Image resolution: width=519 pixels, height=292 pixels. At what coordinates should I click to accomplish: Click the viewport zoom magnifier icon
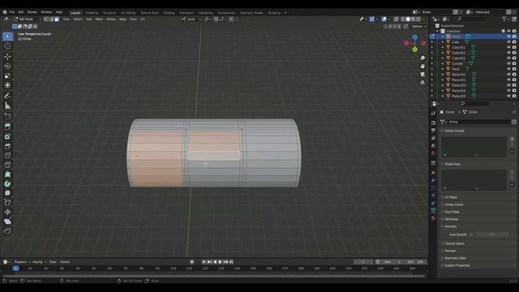[x=422, y=58]
